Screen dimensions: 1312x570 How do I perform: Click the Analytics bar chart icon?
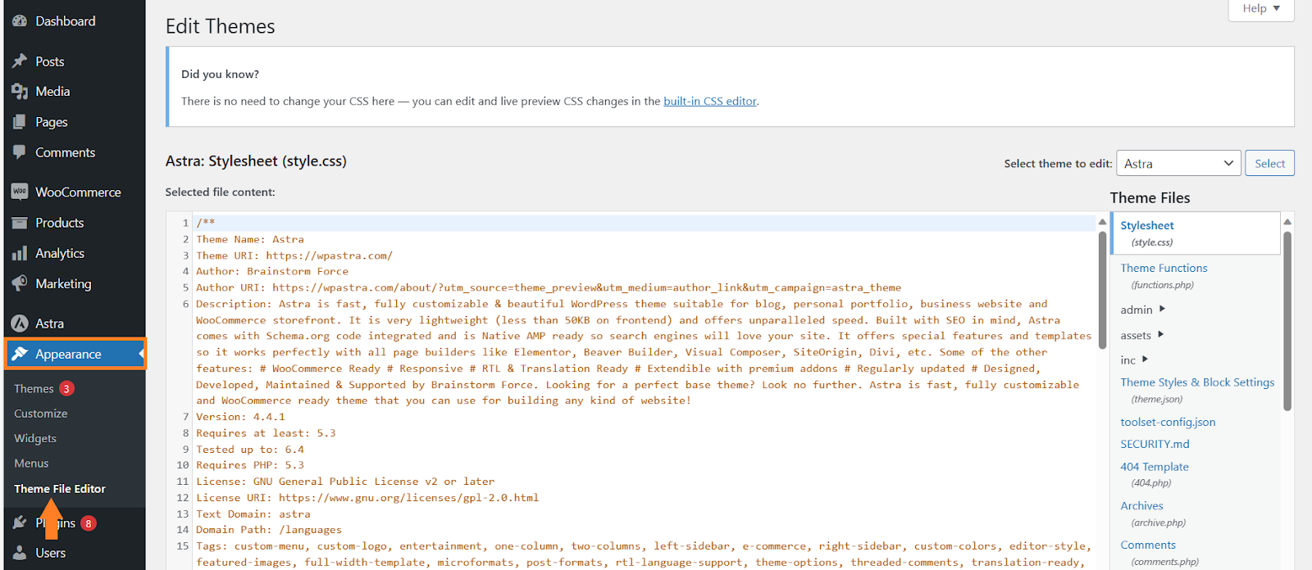click(20, 254)
